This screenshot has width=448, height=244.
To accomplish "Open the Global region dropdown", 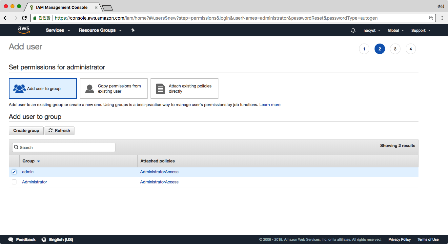I will [x=396, y=30].
